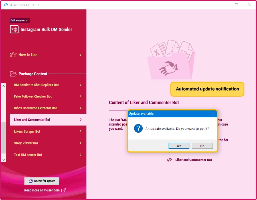Expand the Inbox Username Extractor Bot chevron
The height and width of the screenshot is (200, 257).
(x=81, y=108)
